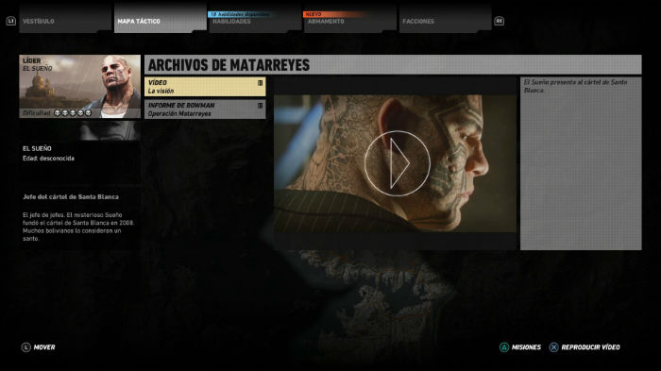Screen dimensions: 661x371
Task: Click the Archivos de Matarreyes header
Action: (393, 64)
